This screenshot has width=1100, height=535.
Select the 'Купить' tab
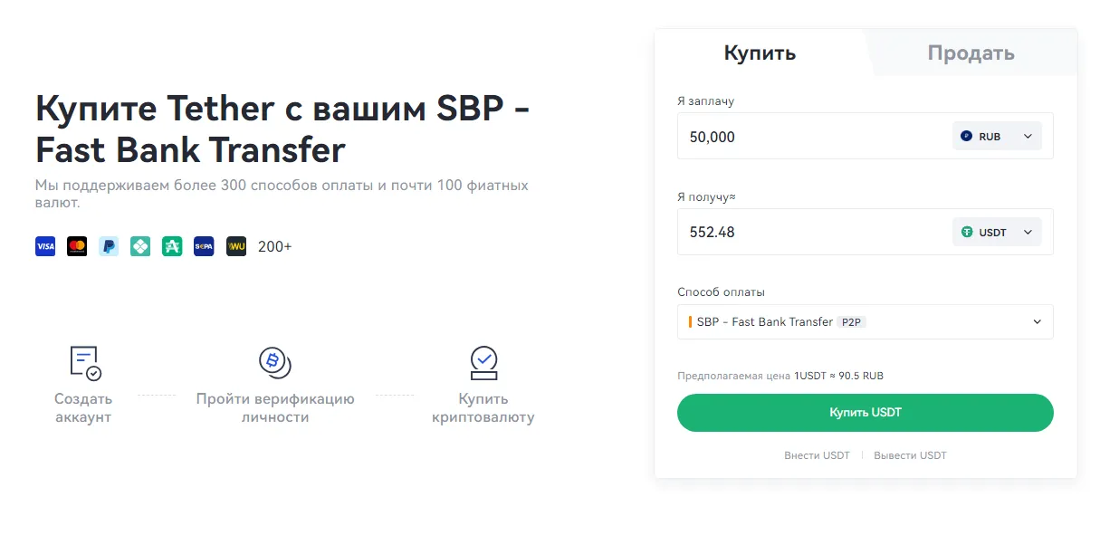click(x=760, y=53)
